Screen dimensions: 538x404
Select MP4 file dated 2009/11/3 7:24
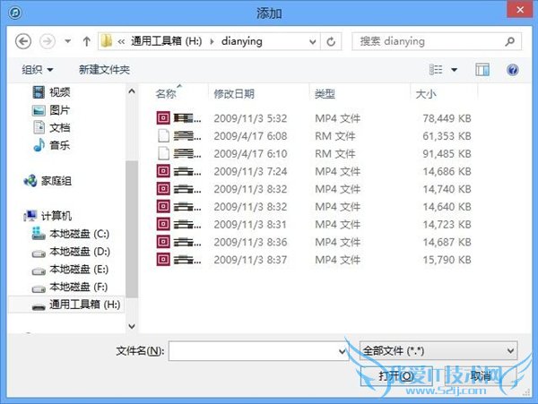pyautogui.click(x=314, y=171)
